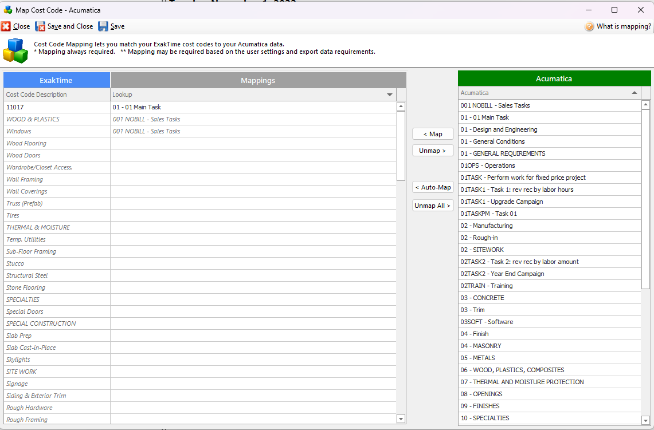Select the Slab Cast-in-Place cost code

(57, 348)
